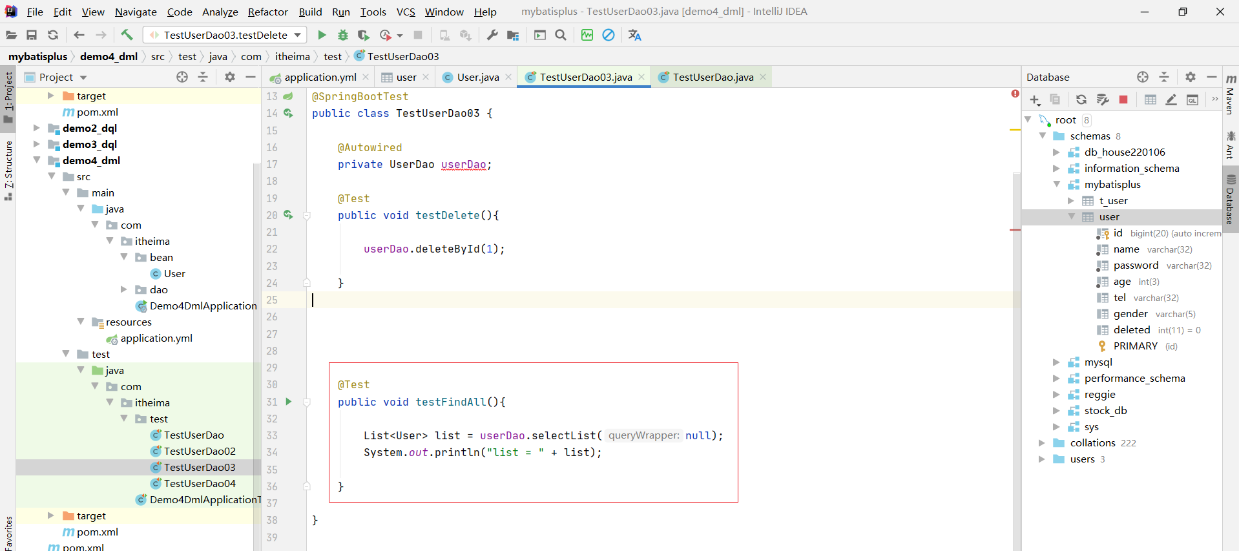
Task: Open the File menu
Action: [x=35, y=12]
